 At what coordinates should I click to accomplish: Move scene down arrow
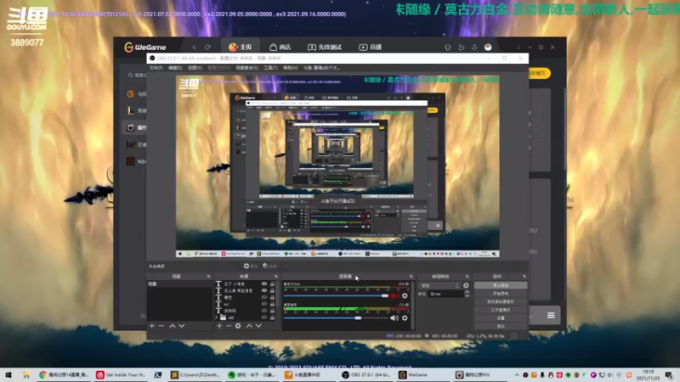click(x=182, y=326)
